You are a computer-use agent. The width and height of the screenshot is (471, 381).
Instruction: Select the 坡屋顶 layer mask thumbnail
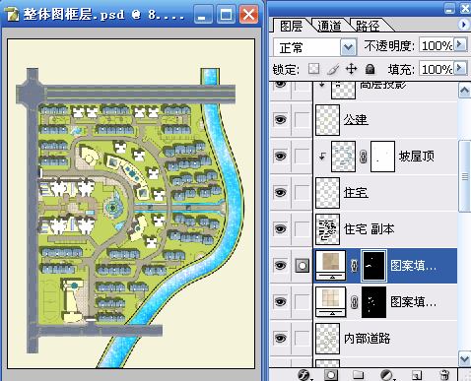coord(382,157)
